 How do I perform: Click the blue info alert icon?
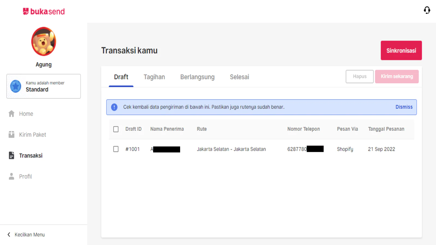click(114, 107)
